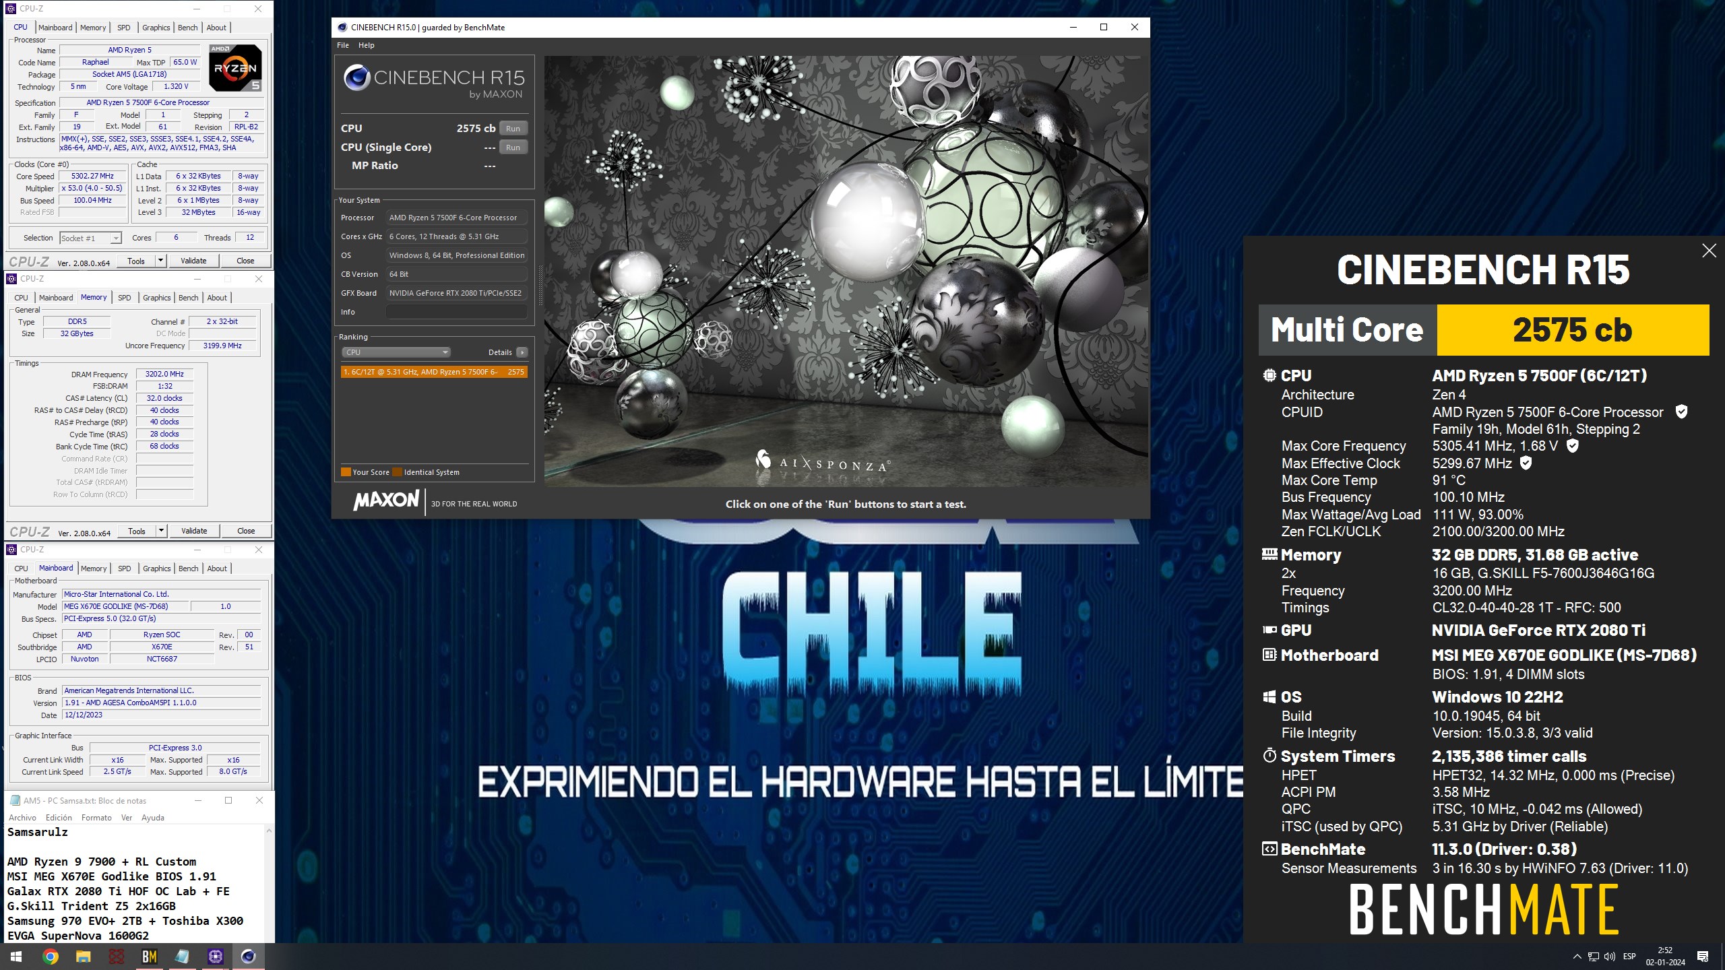Click the Cinebench taskbar icon
The image size is (1725, 970).
click(x=249, y=956)
